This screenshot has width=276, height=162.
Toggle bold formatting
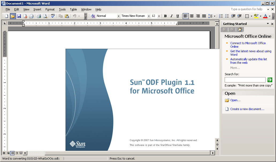[x=165, y=16]
